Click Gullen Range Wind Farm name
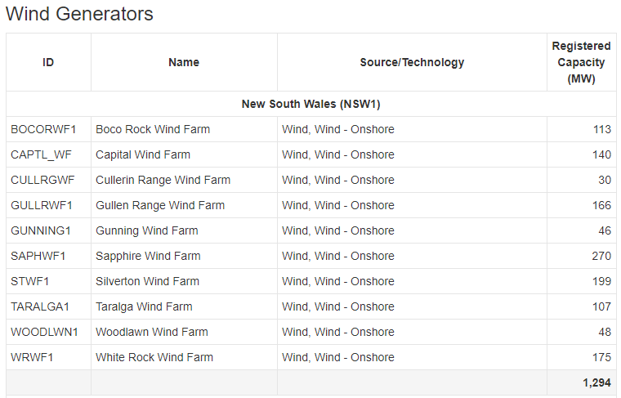621x398 pixels. click(160, 205)
